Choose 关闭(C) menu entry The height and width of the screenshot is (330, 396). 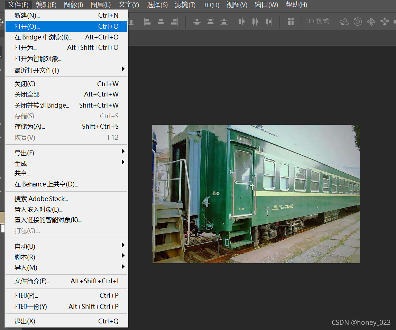(66, 84)
